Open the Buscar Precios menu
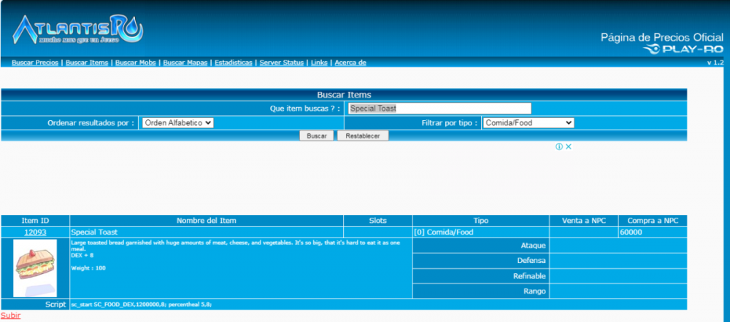Viewport: 730px width, 322px height. click(x=35, y=63)
